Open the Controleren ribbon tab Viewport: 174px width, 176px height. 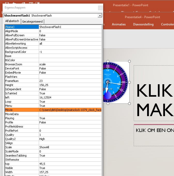[x=167, y=24]
